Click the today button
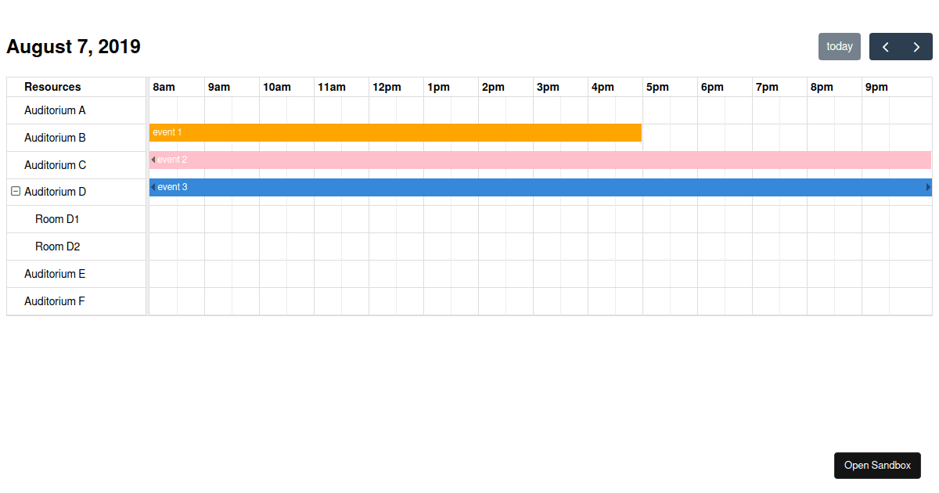Image resolution: width=939 pixels, height=493 pixels. (839, 46)
